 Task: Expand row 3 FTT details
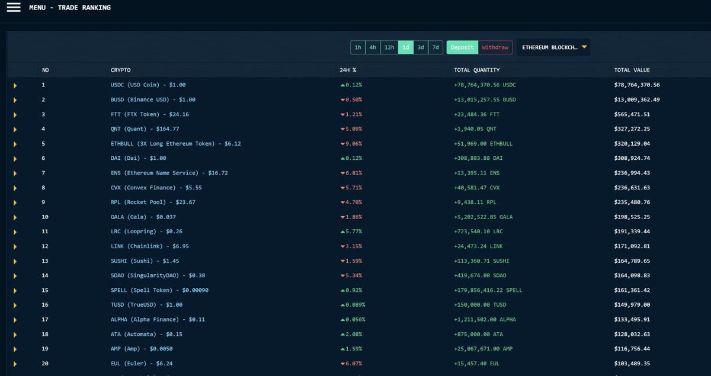(15, 115)
